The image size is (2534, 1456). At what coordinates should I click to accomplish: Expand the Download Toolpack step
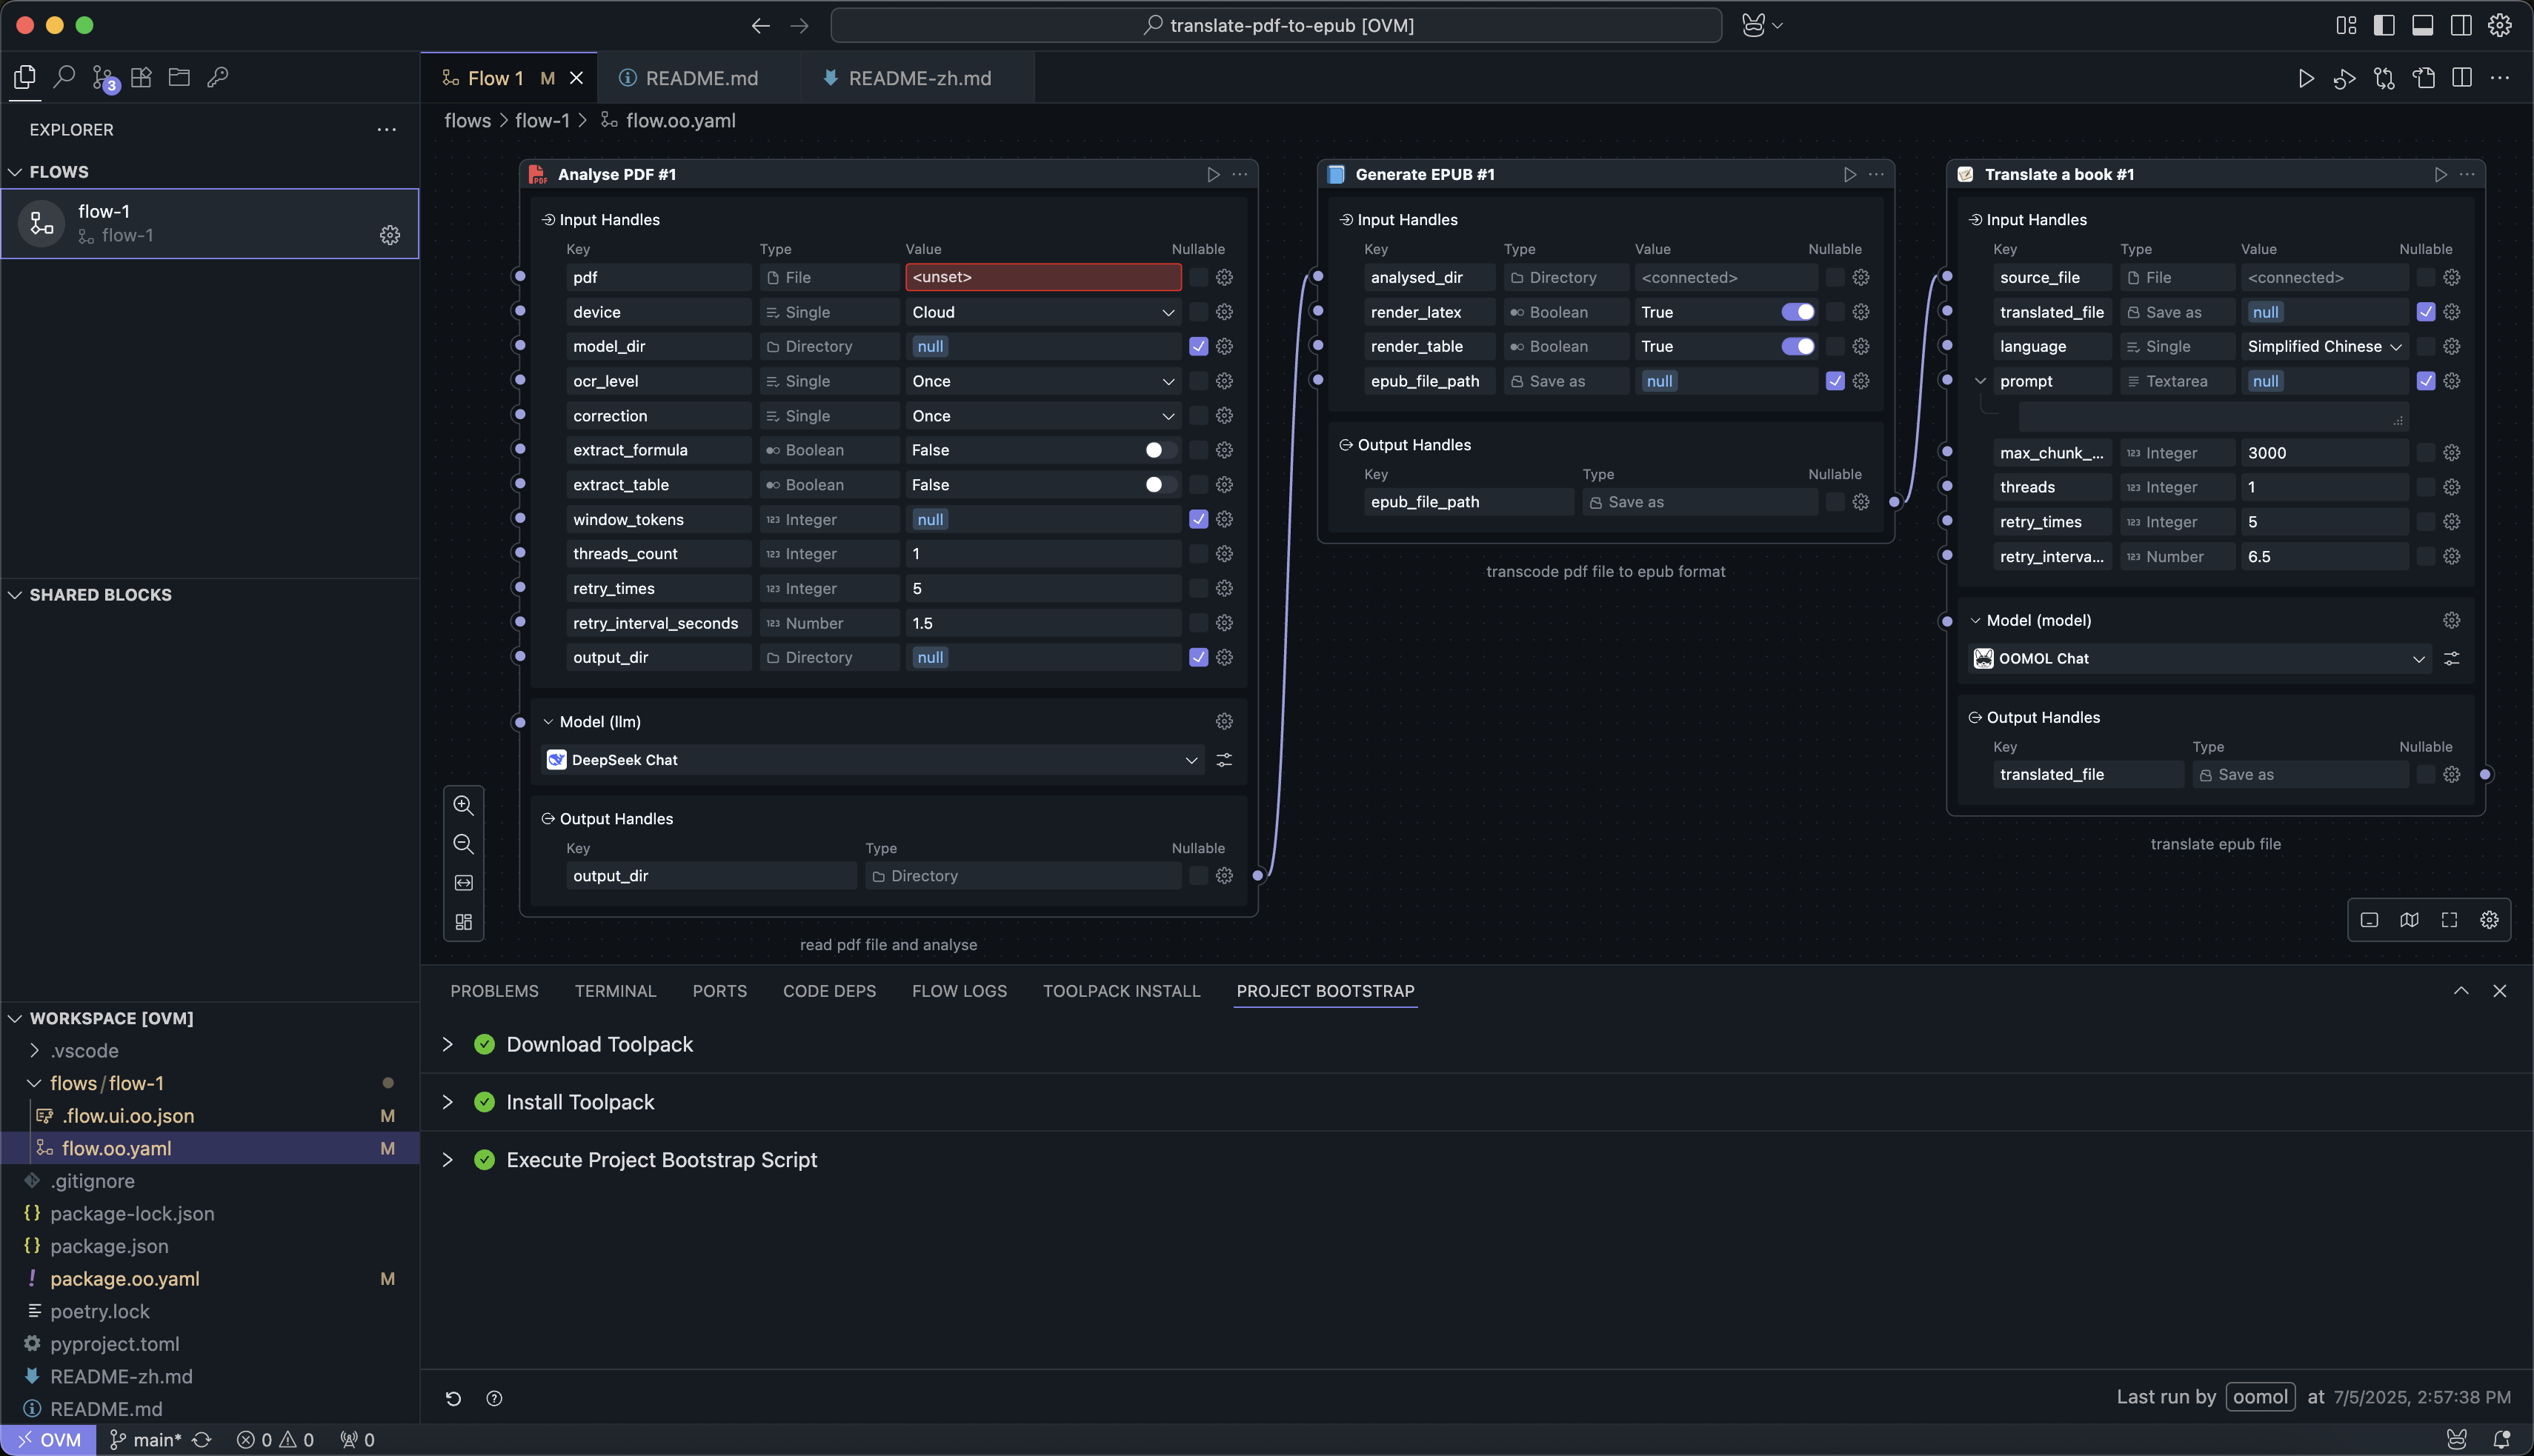pos(448,1044)
